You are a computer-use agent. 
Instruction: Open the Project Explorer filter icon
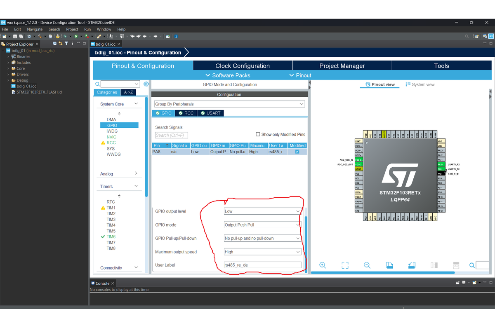pos(66,44)
